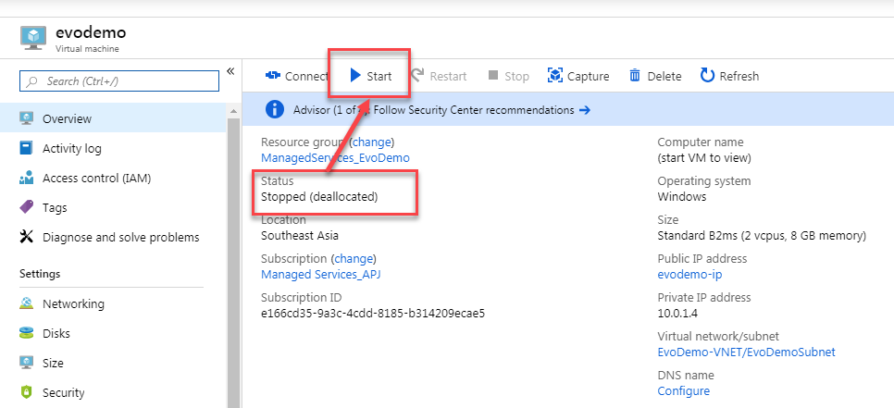Click the Overview monitor icon
894x408 pixels.
[x=26, y=118]
